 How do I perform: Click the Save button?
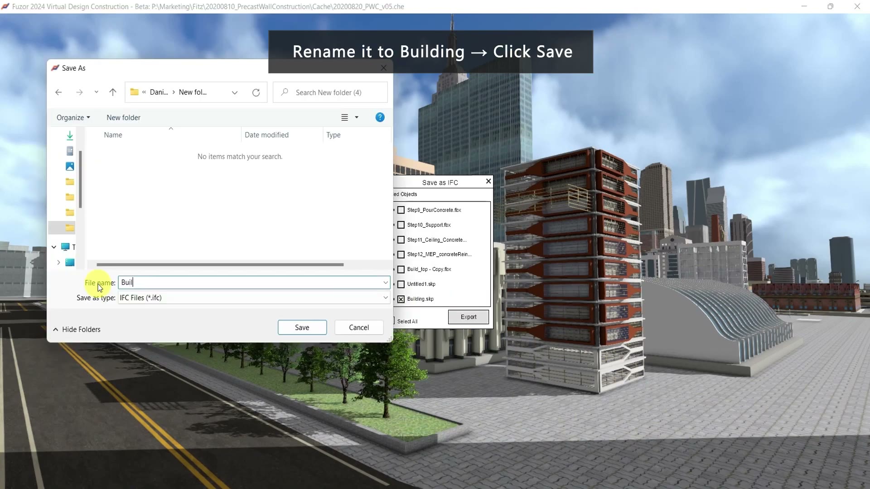tap(302, 327)
